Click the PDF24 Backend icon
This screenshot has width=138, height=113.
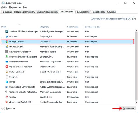pos(7,72)
